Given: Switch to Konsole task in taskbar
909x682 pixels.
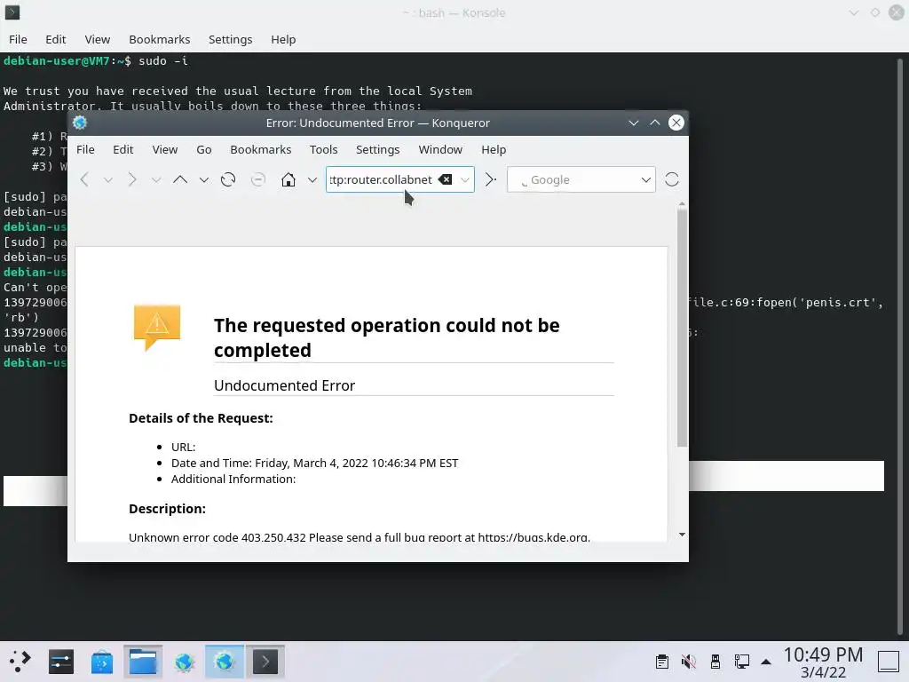Looking at the screenshot, I should click(265, 661).
